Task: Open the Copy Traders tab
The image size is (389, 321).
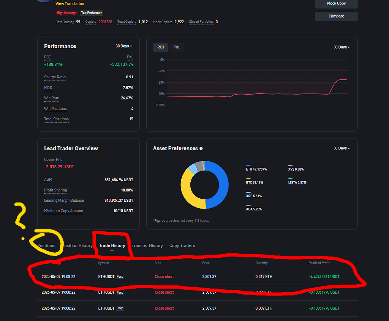Action: click(182, 245)
